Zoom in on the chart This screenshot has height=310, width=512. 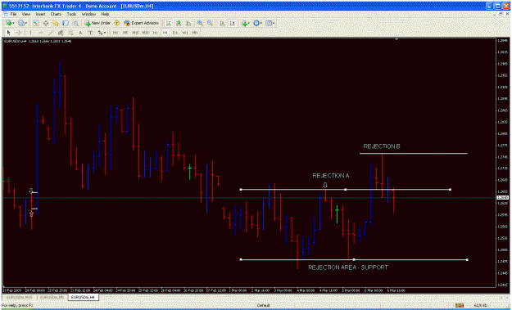(x=200, y=23)
